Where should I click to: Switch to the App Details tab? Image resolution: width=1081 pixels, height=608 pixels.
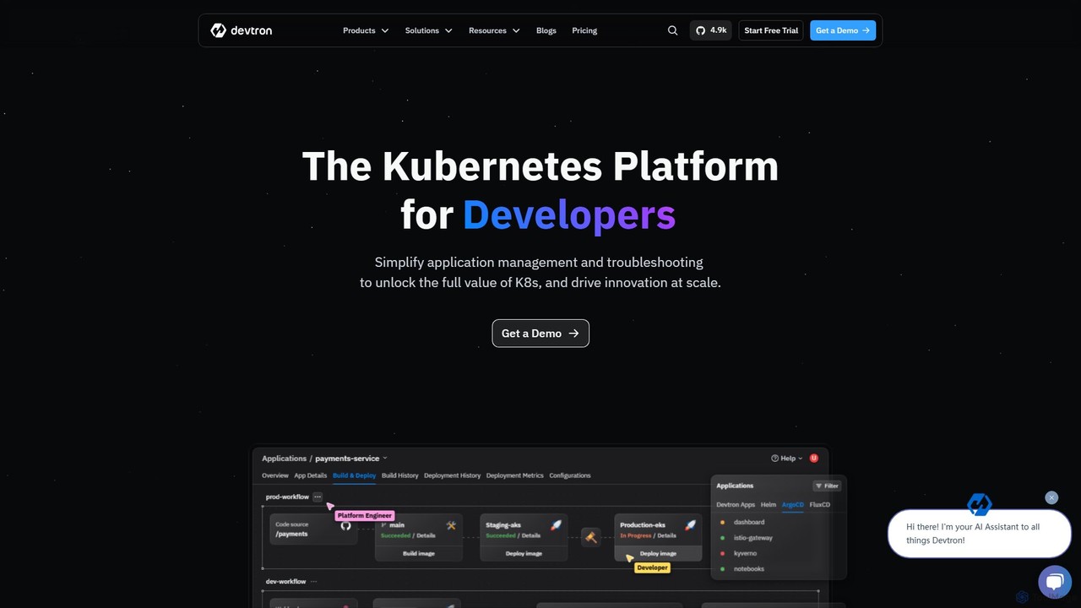coord(310,475)
